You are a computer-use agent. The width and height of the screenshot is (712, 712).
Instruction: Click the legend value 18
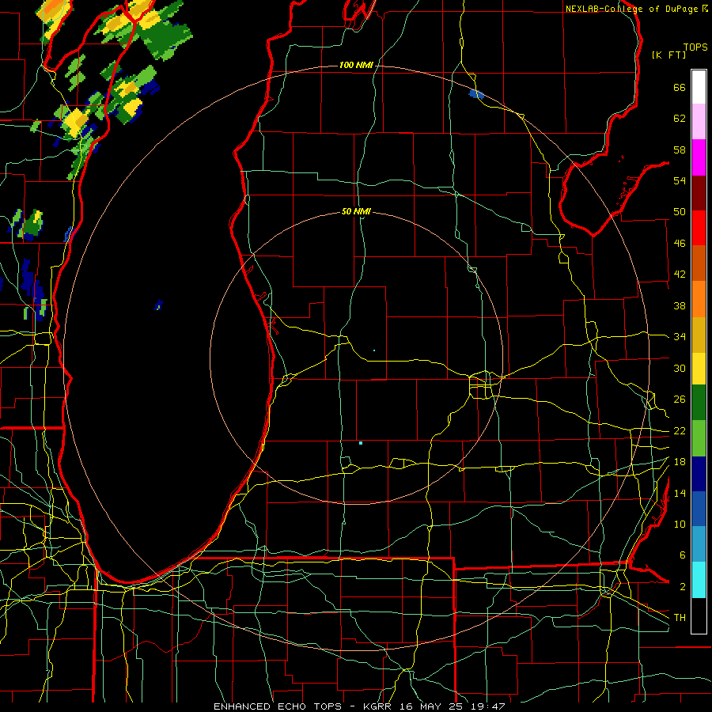click(x=680, y=462)
